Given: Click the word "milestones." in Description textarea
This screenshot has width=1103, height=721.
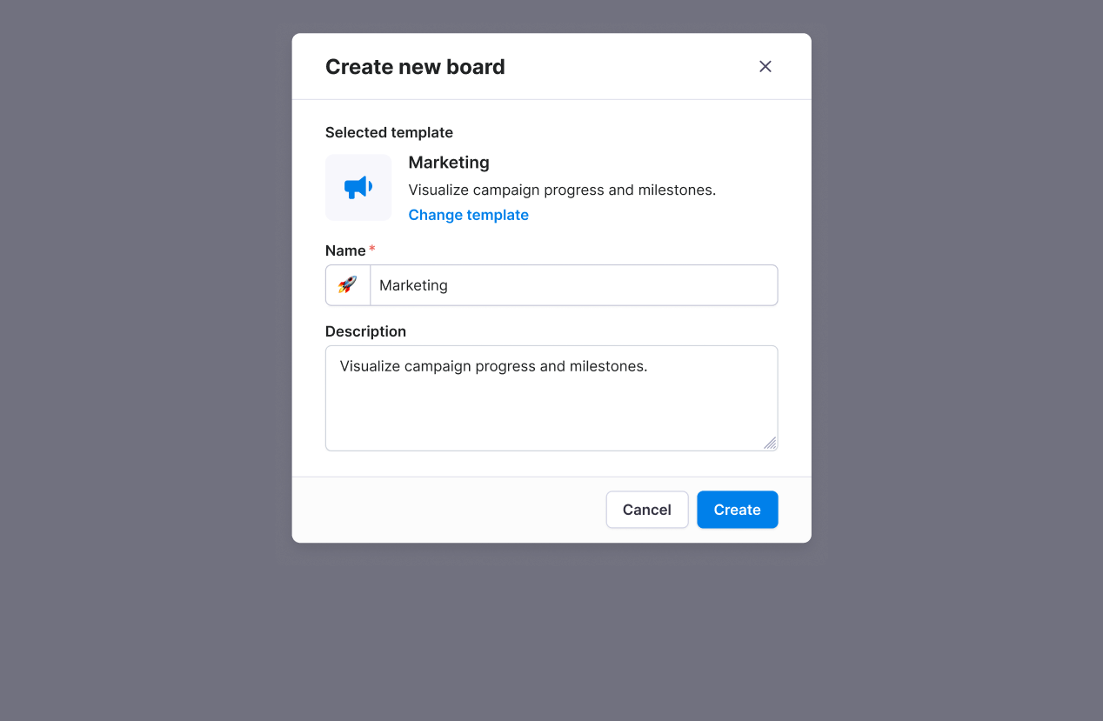Looking at the screenshot, I should click(608, 366).
